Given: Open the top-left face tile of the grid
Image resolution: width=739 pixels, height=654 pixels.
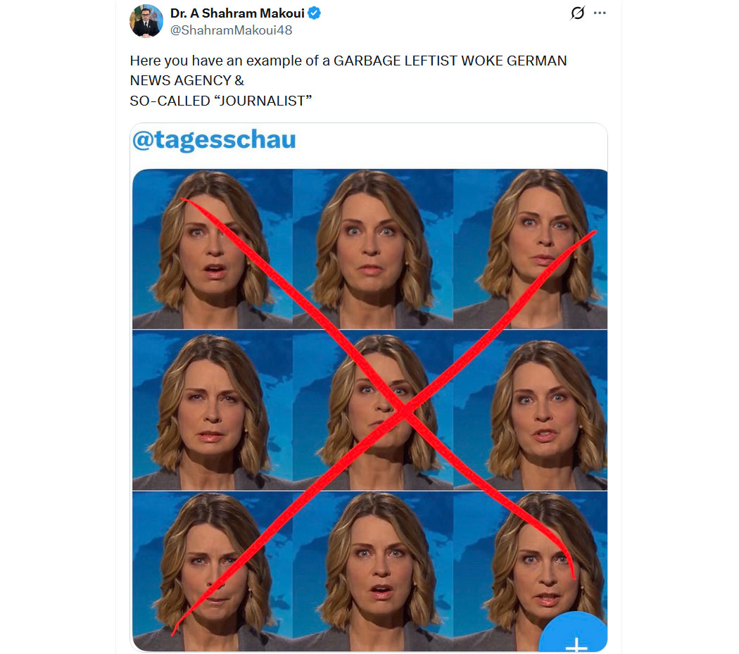Looking at the screenshot, I should pos(213,249).
